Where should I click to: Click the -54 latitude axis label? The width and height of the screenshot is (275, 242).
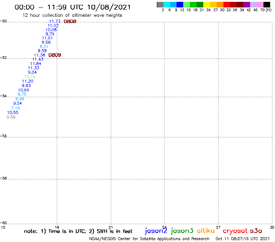(x=3, y=96)
